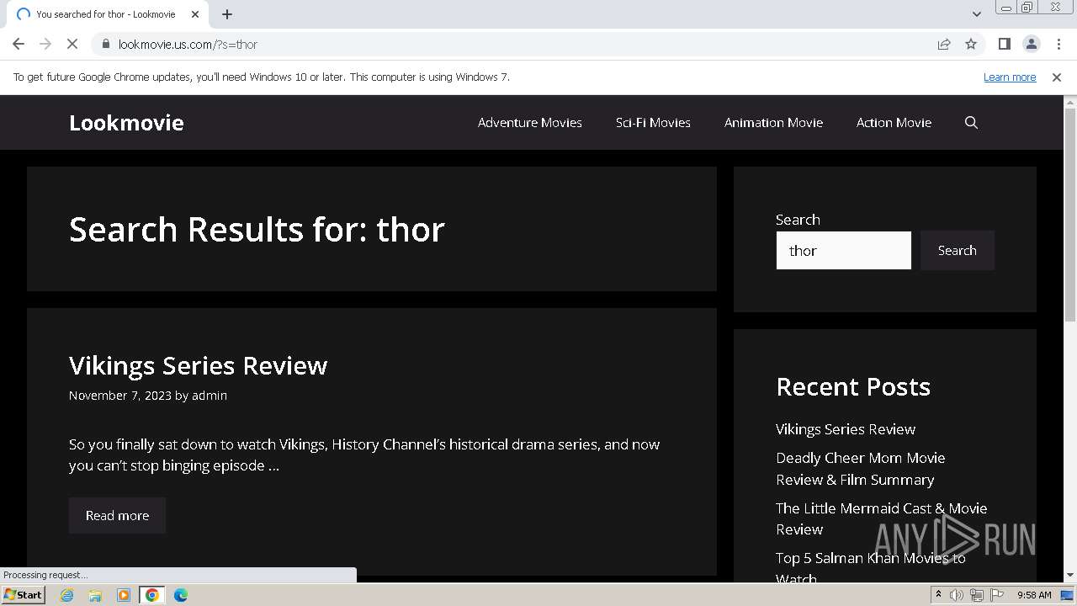
Task: Select the 'Search Results for: thor' heading
Action: [257, 229]
